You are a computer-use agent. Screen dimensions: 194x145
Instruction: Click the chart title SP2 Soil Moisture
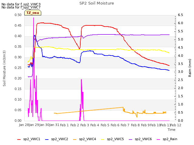pyautogui.click(x=97, y=3)
